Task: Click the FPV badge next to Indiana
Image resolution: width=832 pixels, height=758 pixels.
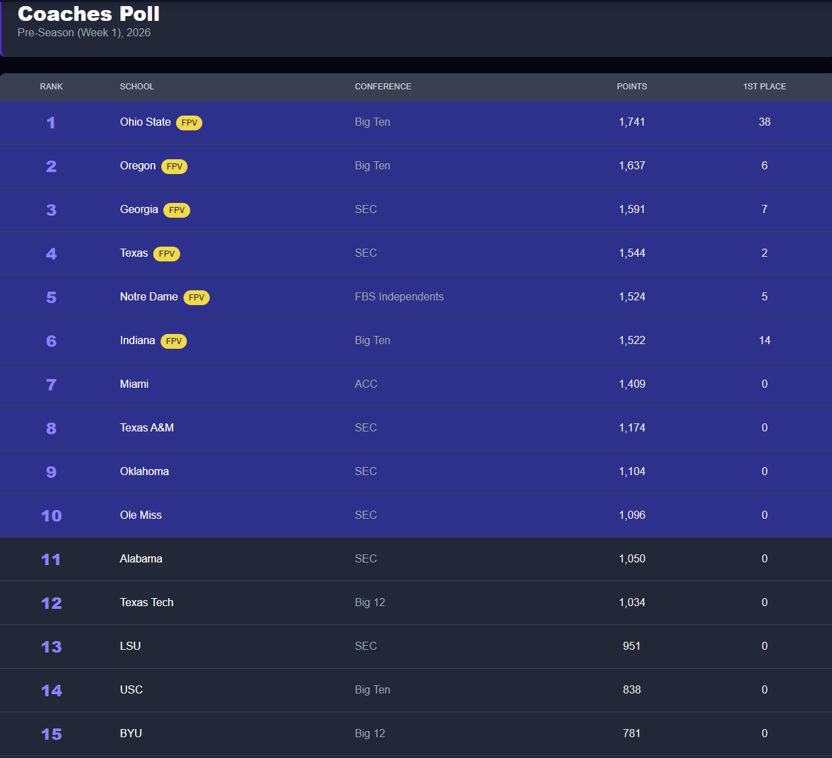Action: (x=173, y=341)
